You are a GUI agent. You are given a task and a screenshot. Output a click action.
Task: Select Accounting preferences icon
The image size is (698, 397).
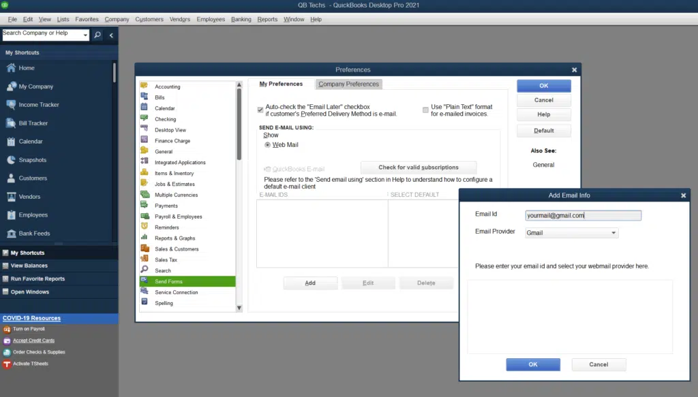(145, 86)
